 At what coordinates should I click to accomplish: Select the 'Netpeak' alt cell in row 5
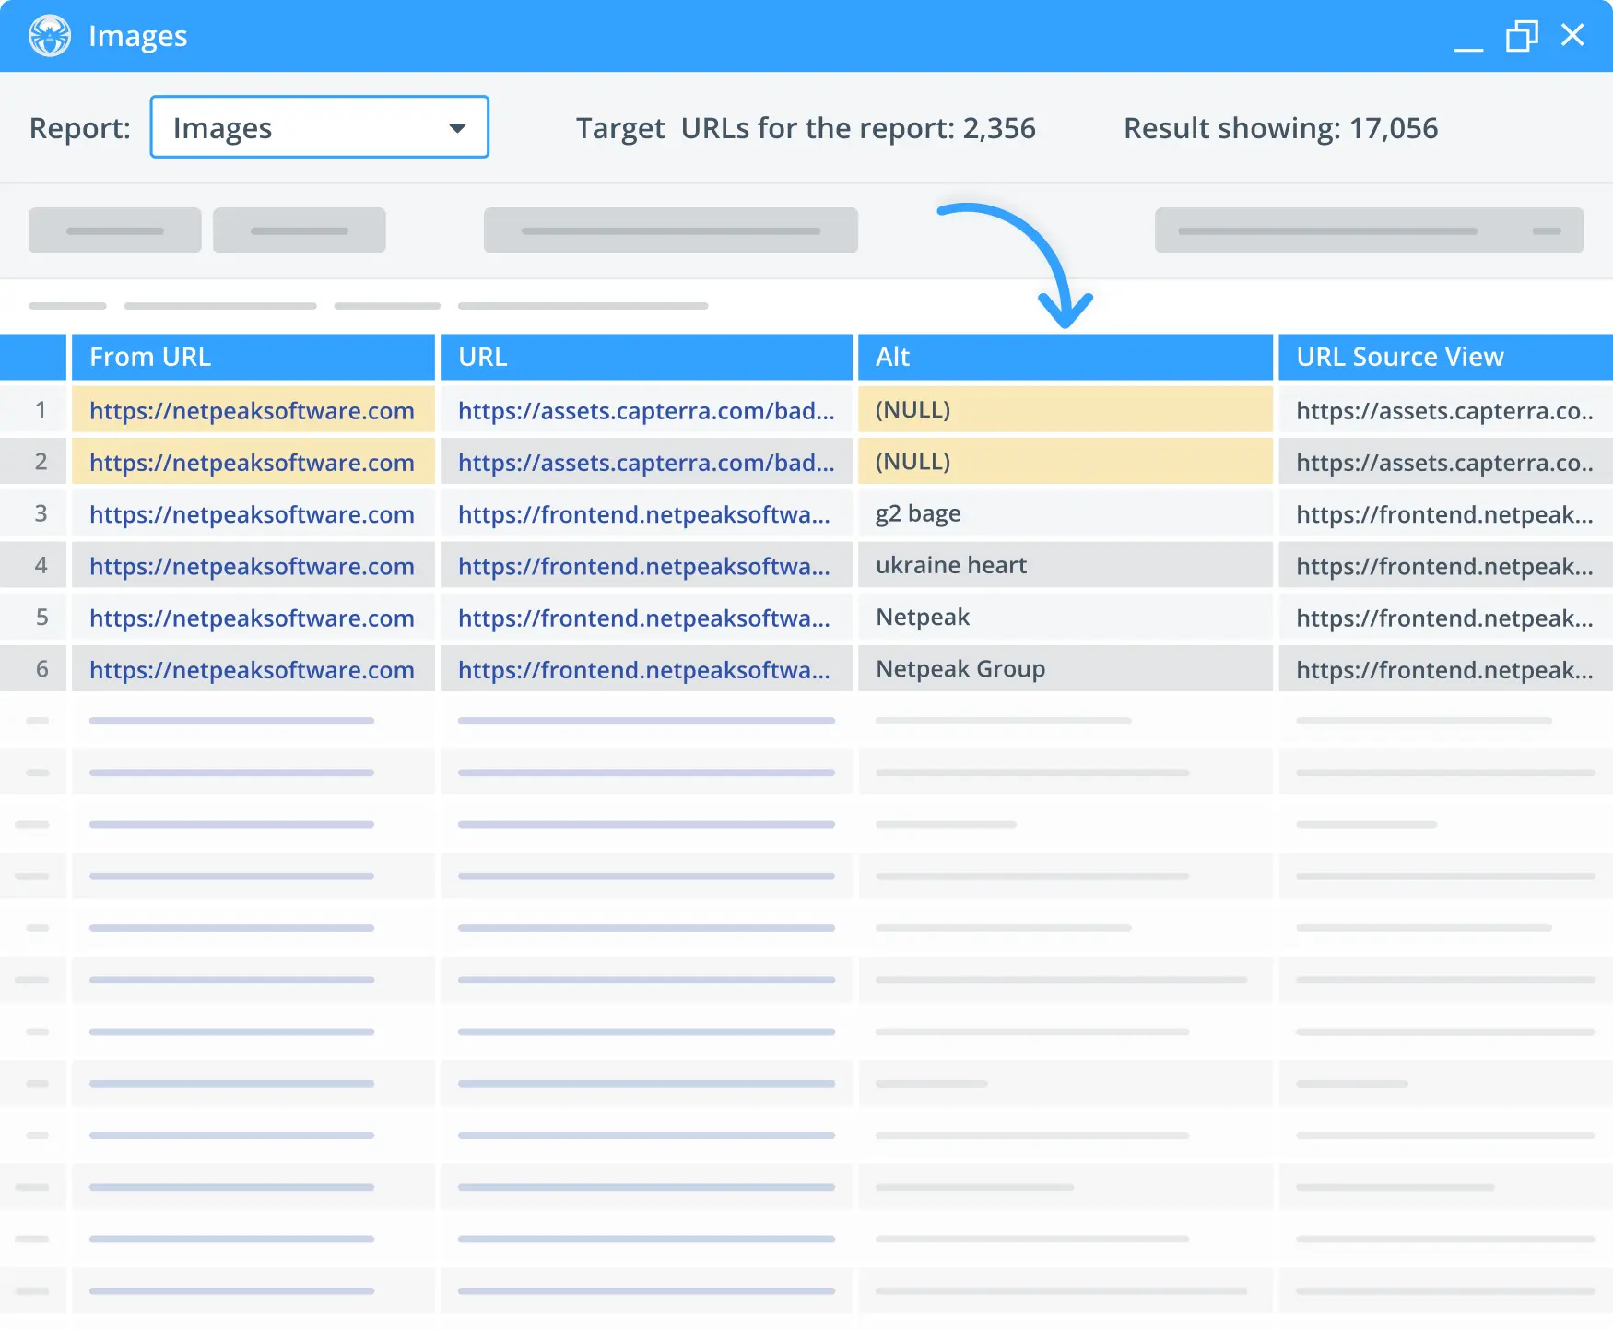(1066, 617)
